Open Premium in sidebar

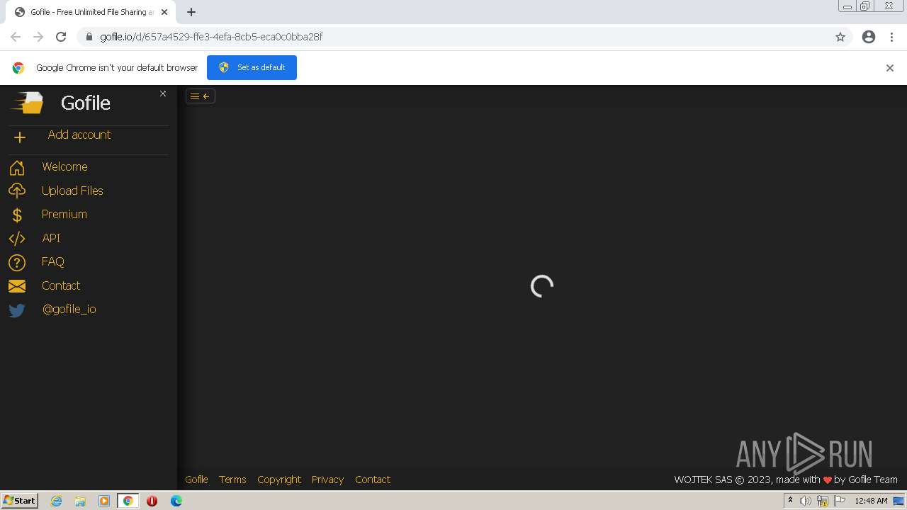point(64,214)
